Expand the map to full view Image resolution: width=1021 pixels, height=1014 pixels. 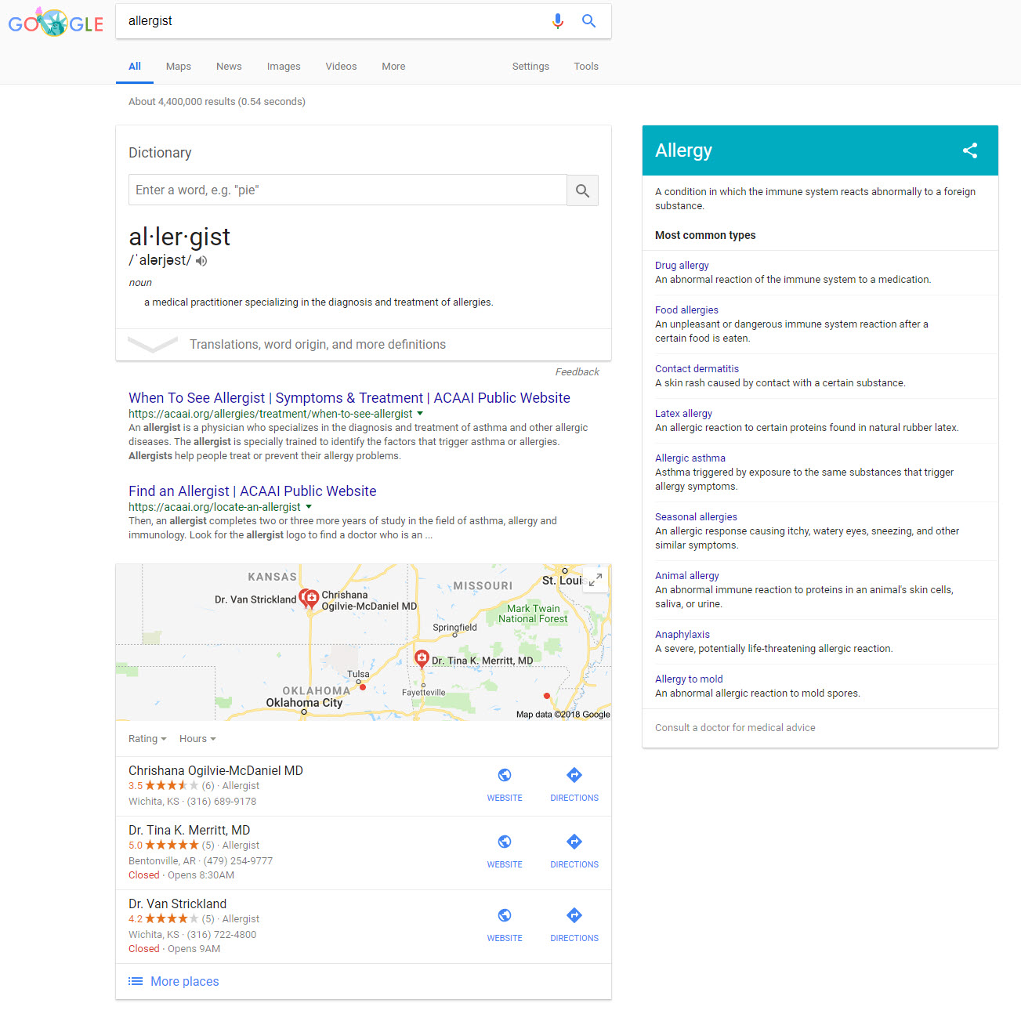(x=596, y=580)
